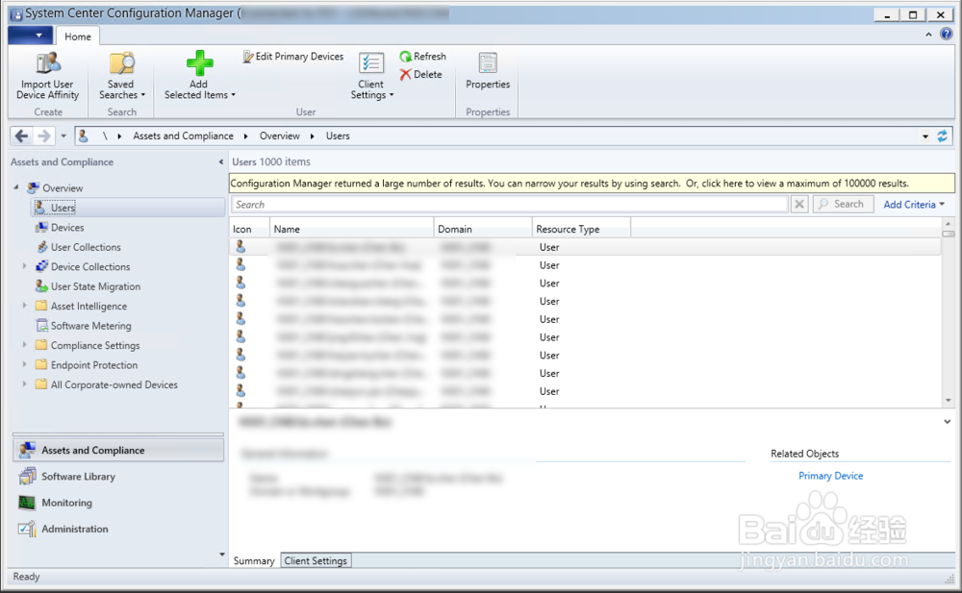Screen dimensions: 962x593
Task: Sort by the Domain column header
Action: point(483,229)
